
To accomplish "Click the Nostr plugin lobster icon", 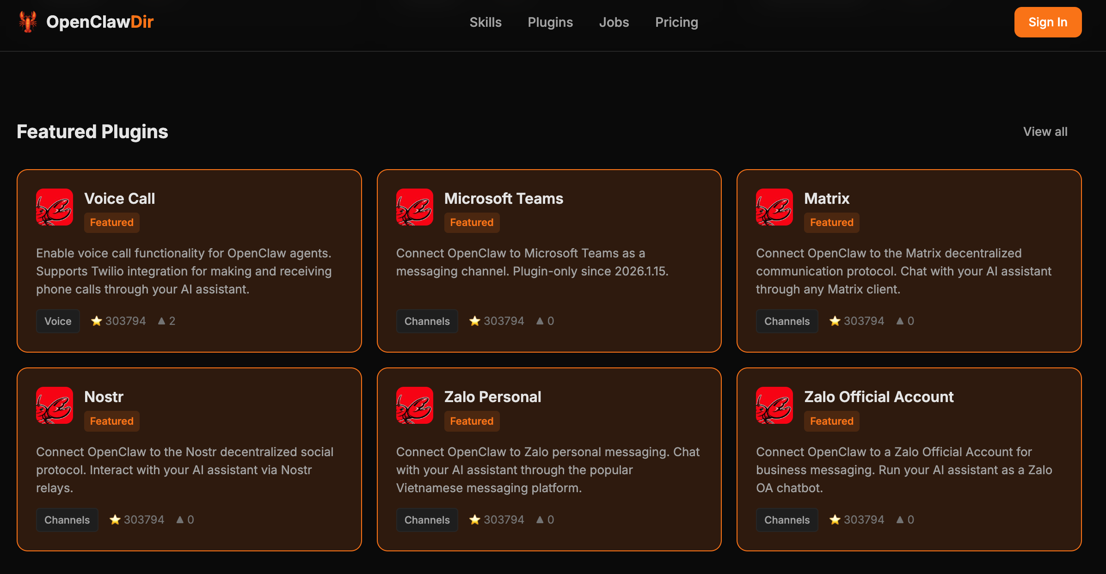I will (55, 405).
